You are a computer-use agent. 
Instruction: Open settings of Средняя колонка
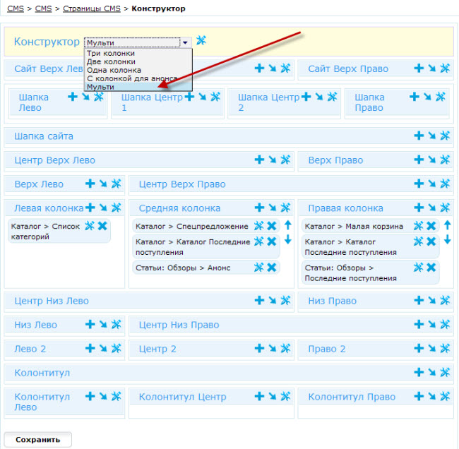(x=285, y=208)
